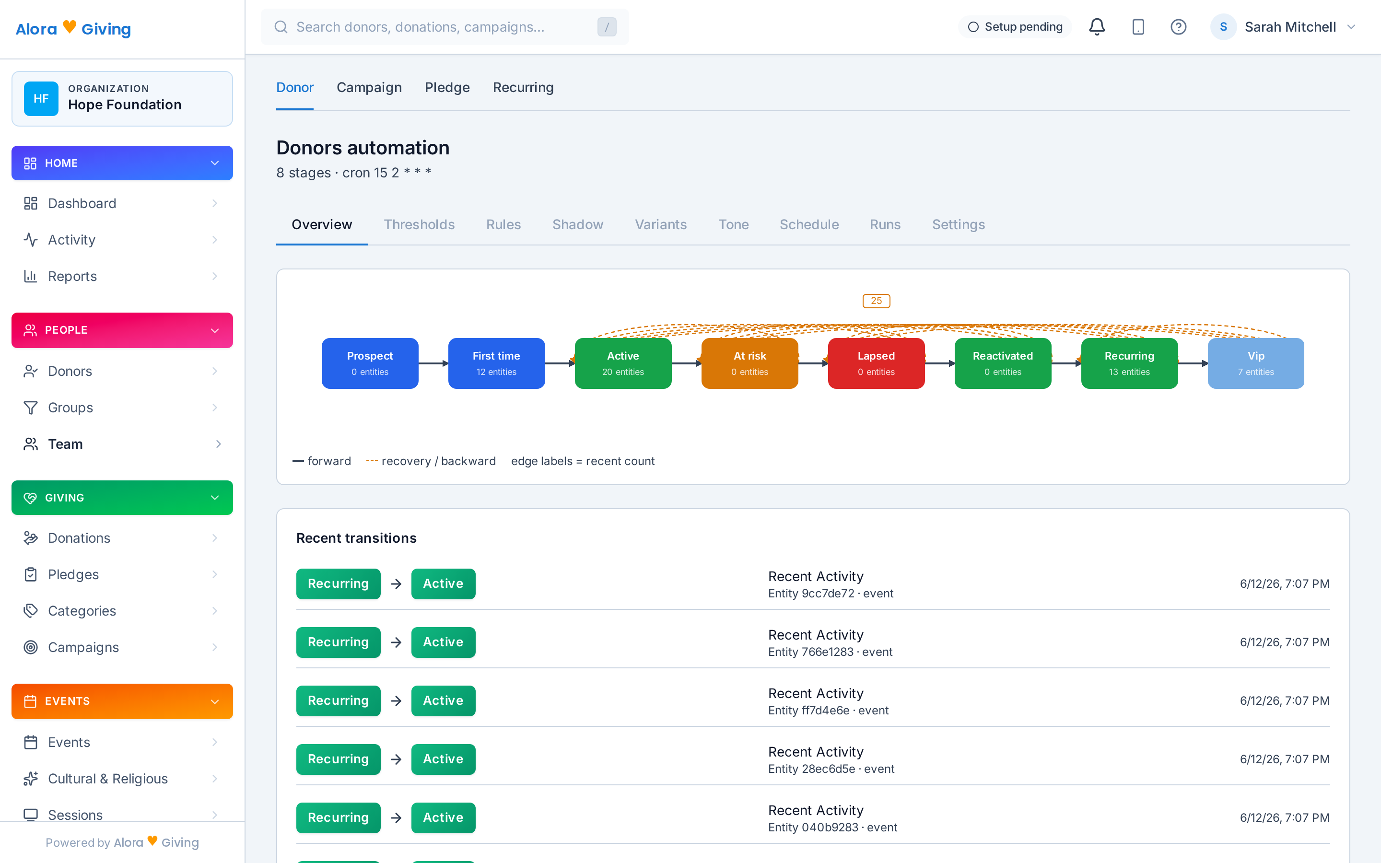Focus the search donors input field
The height and width of the screenshot is (863, 1381).
point(445,27)
